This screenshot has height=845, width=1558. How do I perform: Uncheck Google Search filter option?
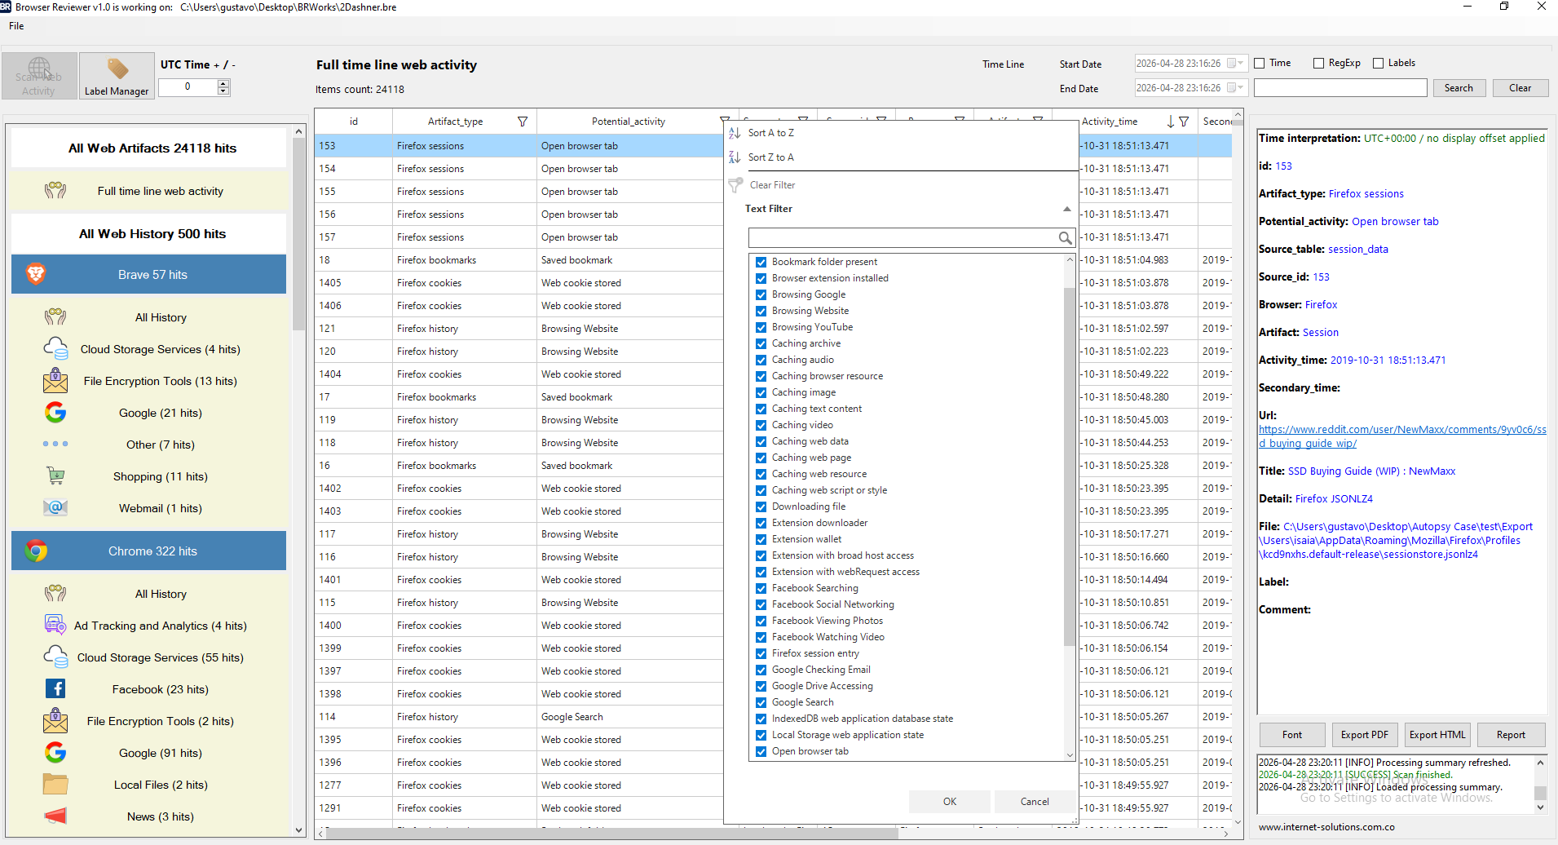(761, 702)
